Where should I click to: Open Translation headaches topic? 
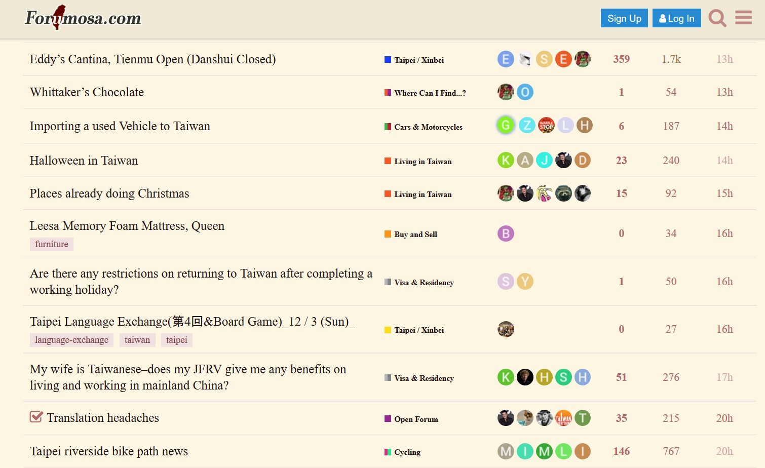pyautogui.click(x=103, y=418)
